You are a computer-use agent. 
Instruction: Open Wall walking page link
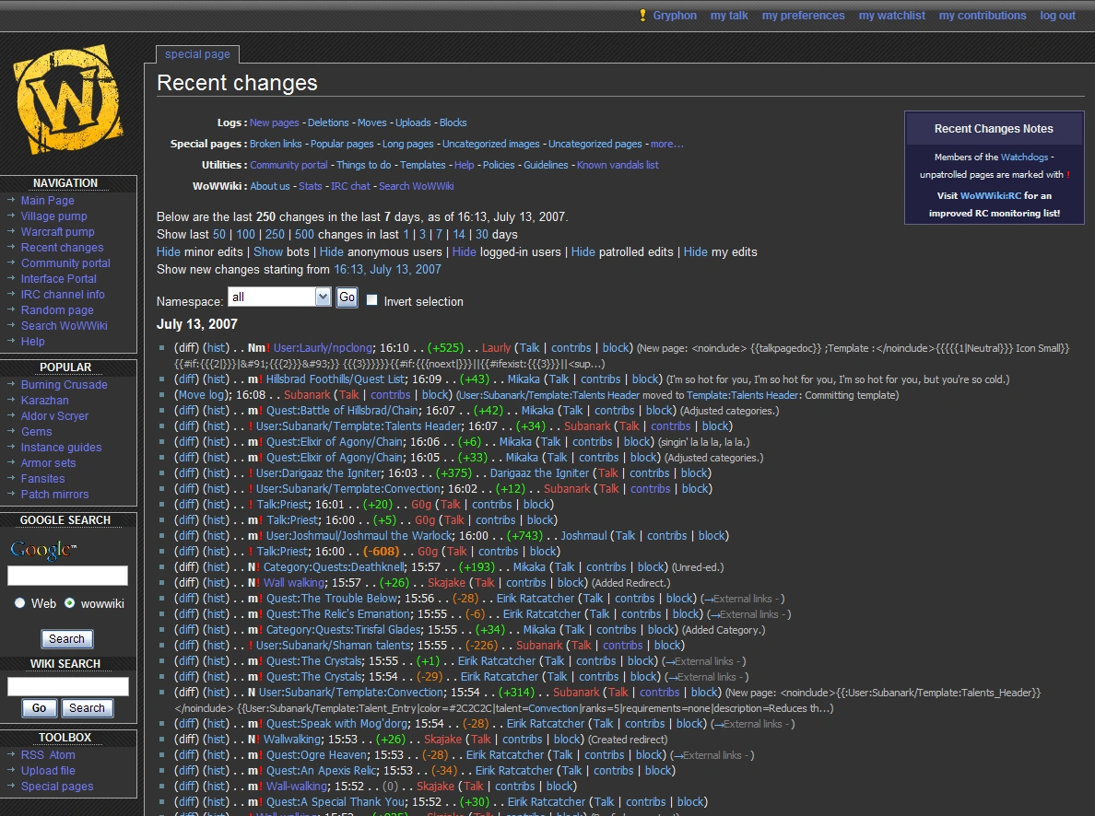294,583
